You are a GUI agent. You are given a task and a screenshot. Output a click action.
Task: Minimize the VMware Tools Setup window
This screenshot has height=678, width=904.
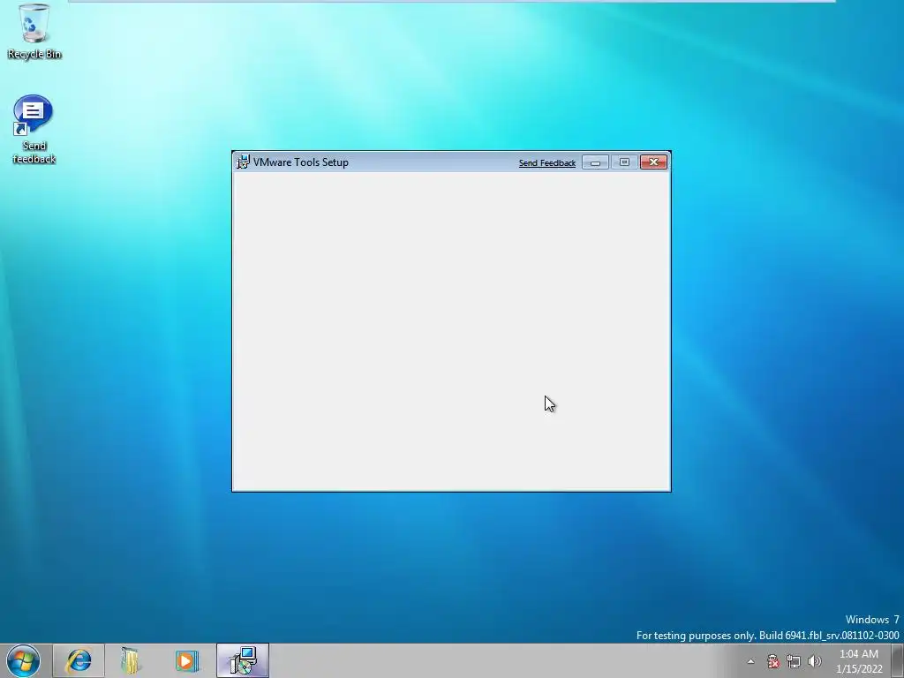click(x=595, y=162)
